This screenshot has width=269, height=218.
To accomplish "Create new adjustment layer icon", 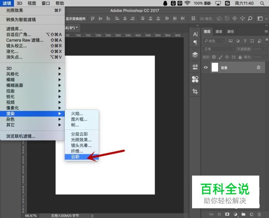I will click(236, 214).
